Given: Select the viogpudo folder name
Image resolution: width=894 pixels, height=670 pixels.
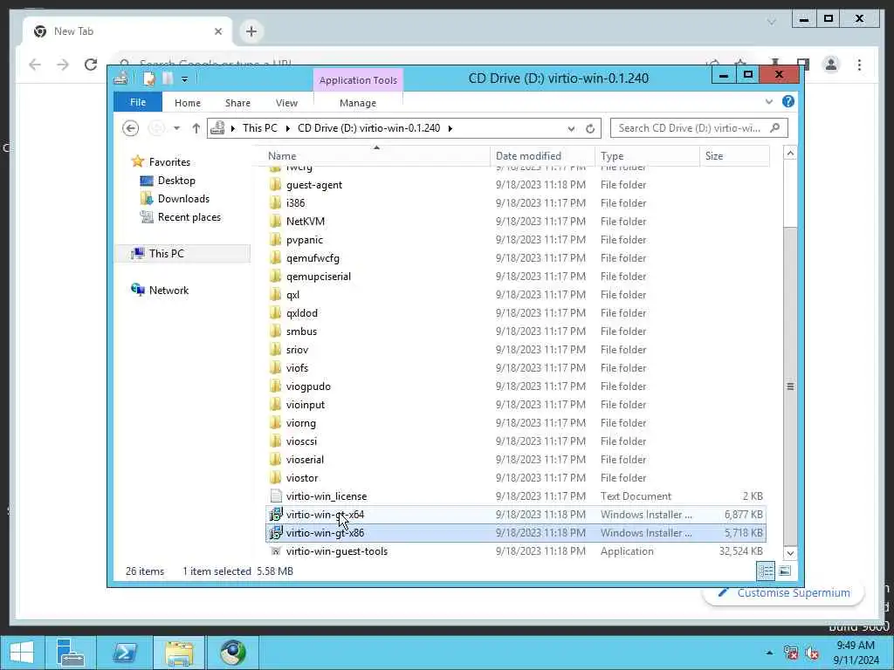Looking at the screenshot, I should [308, 386].
